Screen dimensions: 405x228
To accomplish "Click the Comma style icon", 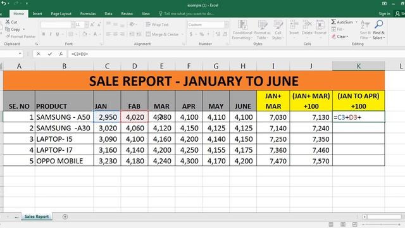I will click(x=208, y=34).
